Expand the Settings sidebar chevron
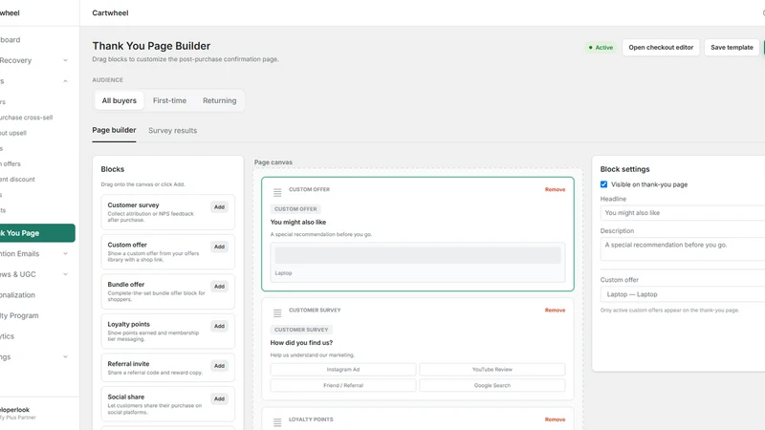Image resolution: width=765 pixels, height=430 pixels. click(65, 356)
